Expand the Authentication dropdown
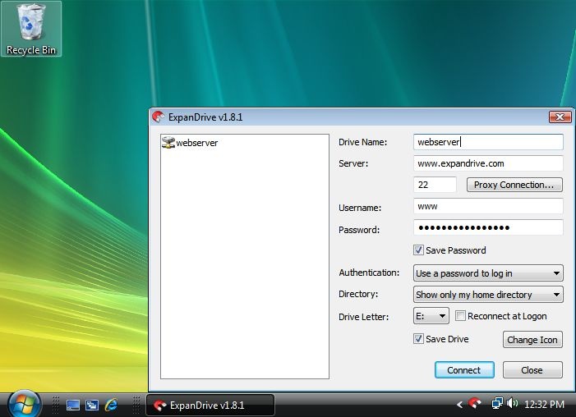 488,273
